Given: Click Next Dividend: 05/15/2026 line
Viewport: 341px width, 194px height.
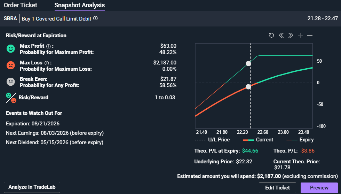Looking at the screenshot, I should coord(55,142).
